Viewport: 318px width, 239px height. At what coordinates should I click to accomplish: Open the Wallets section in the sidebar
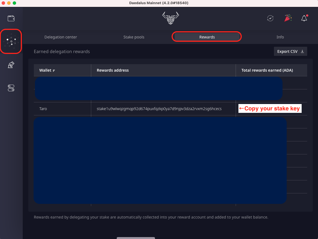click(11, 19)
